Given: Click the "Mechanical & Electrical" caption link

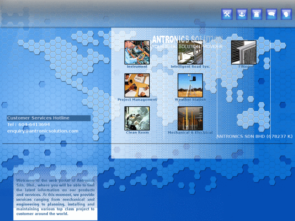Looking at the screenshot, I should click(x=190, y=133).
